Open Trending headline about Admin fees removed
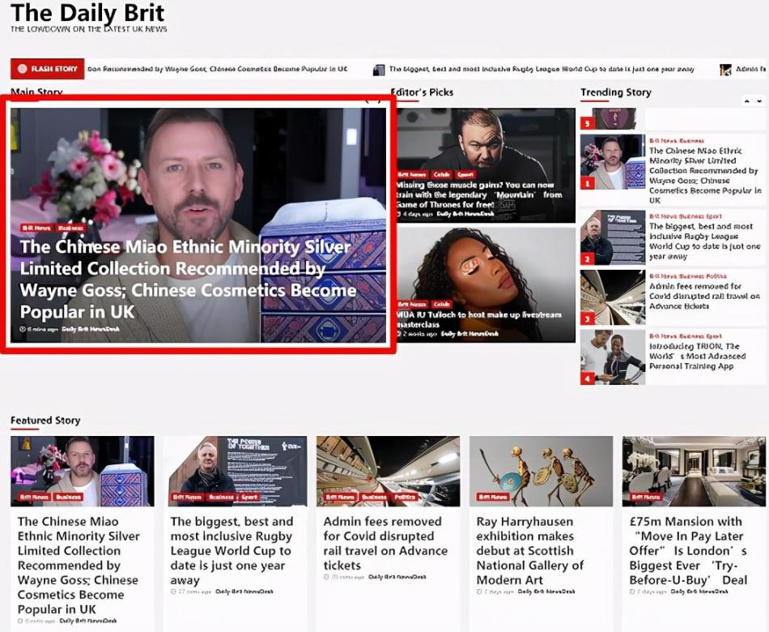The height and width of the screenshot is (632, 769). tap(704, 296)
